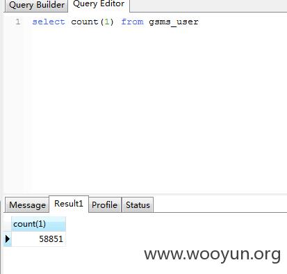This screenshot has height=274, width=287.
Task: Click 'count(1)' in the SQL editor
Action: [x=92, y=22]
